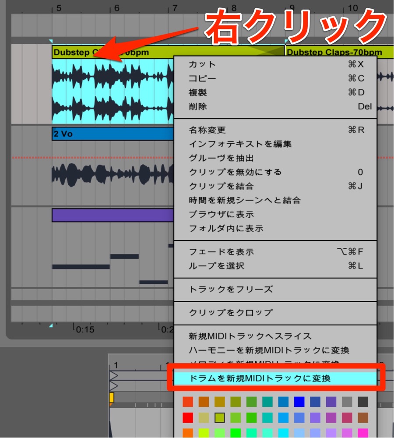The width and height of the screenshot is (394, 438).
Task: Click クリップを結合 in the menu
Action: coord(275,186)
